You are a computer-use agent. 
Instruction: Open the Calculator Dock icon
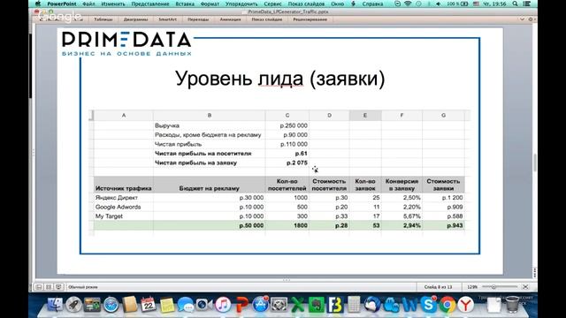point(354,305)
